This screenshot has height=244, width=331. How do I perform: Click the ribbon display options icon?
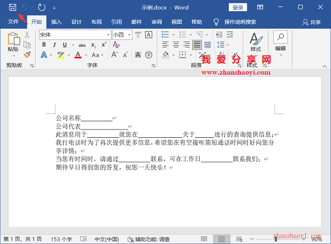tap(260, 7)
